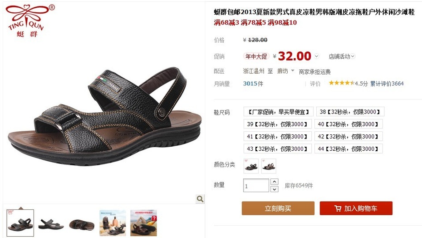The height and width of the screenshot is (238, 422).
Task: Expand the promo price dropdown arrow
Action: tap(317, 56)
